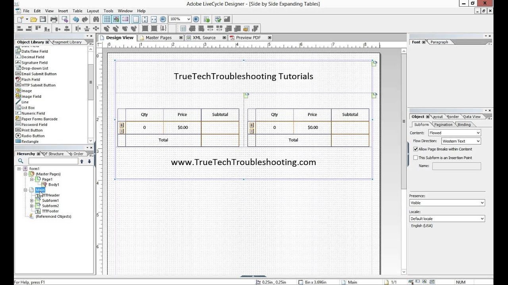This screenshot has height=285, width=508.
Task: Open the Table menu
Action: (x=77, y=11)
